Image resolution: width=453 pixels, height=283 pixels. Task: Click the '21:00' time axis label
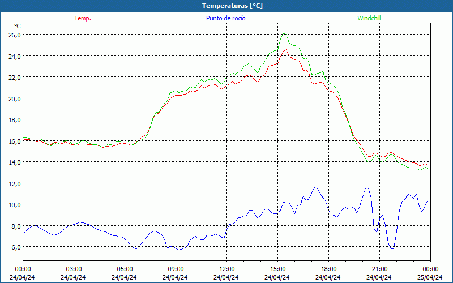[x=379, y=269]
